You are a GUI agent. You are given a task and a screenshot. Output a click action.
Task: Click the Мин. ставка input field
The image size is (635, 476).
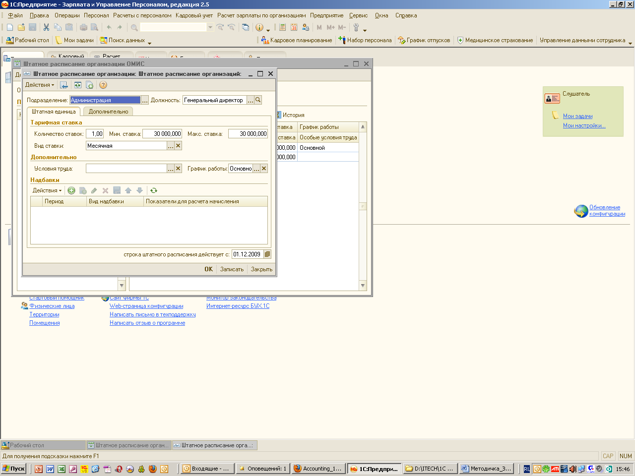162,133
